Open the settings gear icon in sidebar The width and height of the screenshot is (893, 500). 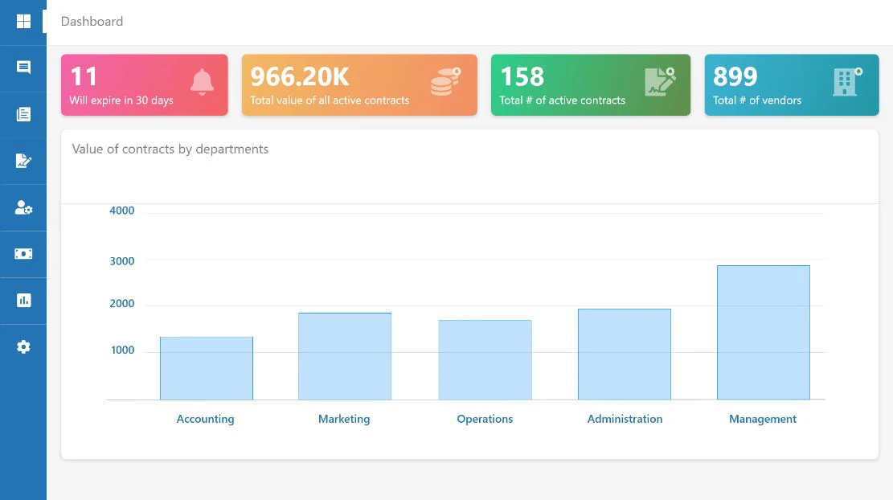(23, 346)
